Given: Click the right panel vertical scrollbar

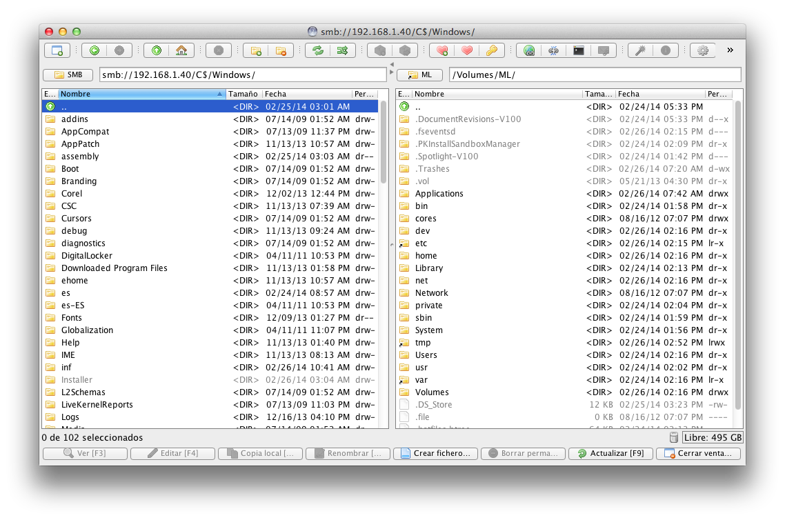Looking at the screenshot, I should [737, 257].
